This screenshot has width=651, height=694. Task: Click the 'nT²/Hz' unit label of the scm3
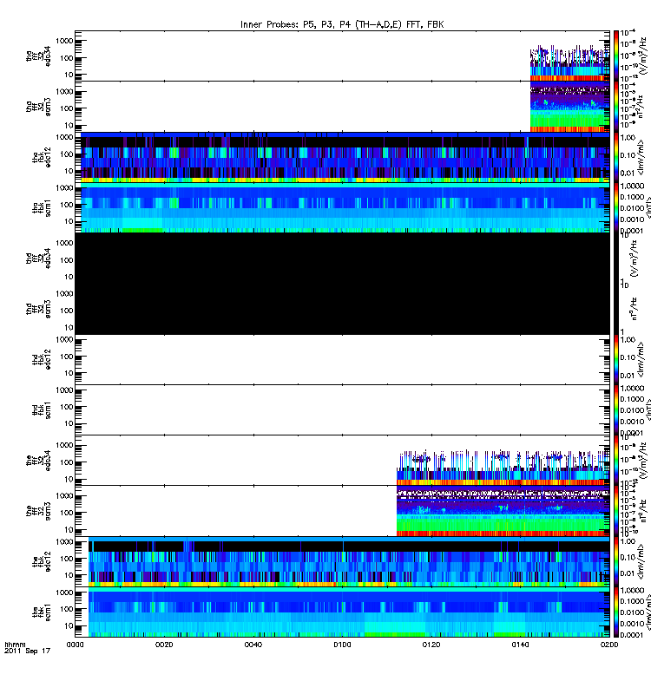tap(644, 510)
